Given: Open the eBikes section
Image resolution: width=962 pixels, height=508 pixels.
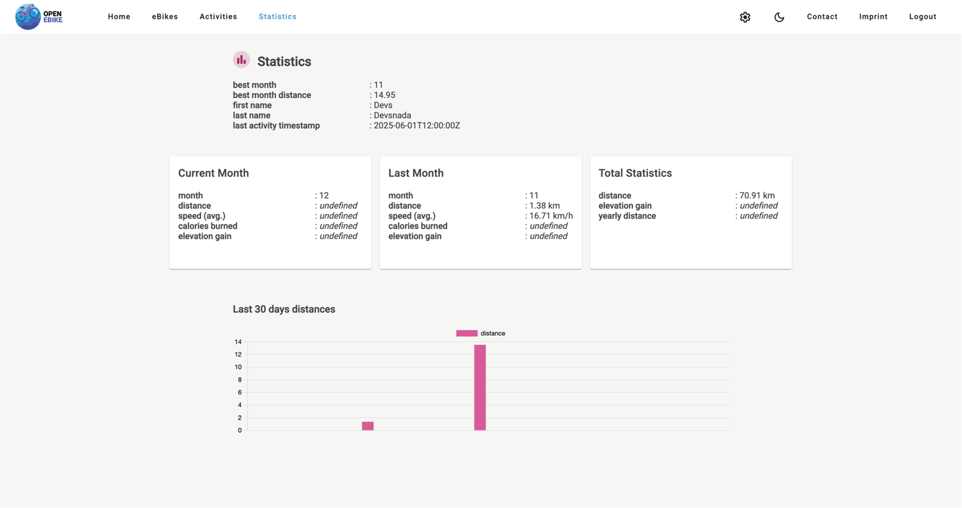Looking at the screenshot, I should click(x=164, y=17).
